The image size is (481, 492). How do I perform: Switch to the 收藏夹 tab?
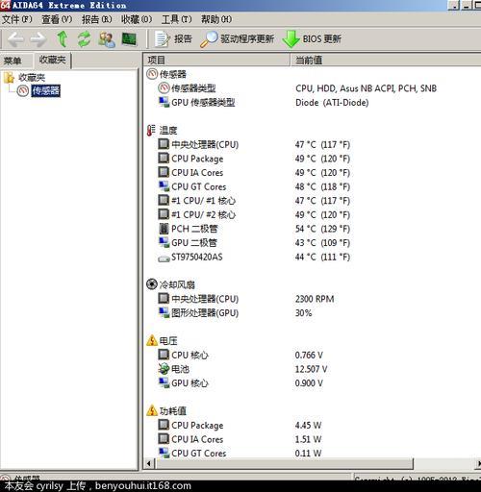[x=52, y=60]
